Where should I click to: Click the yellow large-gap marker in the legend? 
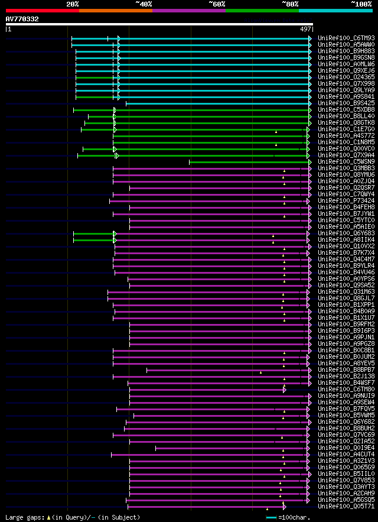tap(48, 517)
